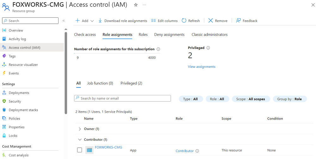Select the All sub-tab
This screenshot has height=159, width=316.
coord(78,83)
